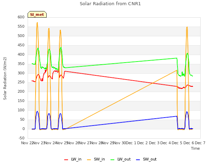
Task: Click the x-axis label Dec 7
Action: 200,143
